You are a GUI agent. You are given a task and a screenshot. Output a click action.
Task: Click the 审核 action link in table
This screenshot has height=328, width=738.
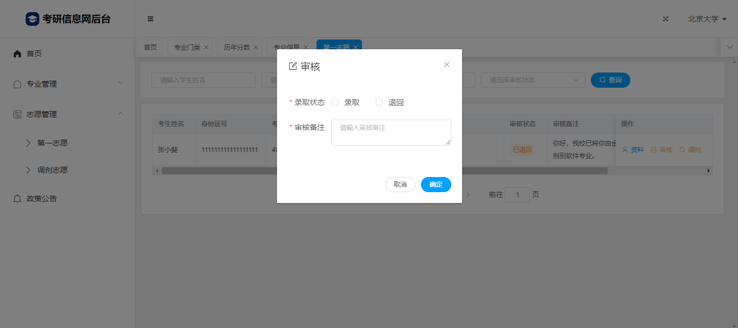662,150
